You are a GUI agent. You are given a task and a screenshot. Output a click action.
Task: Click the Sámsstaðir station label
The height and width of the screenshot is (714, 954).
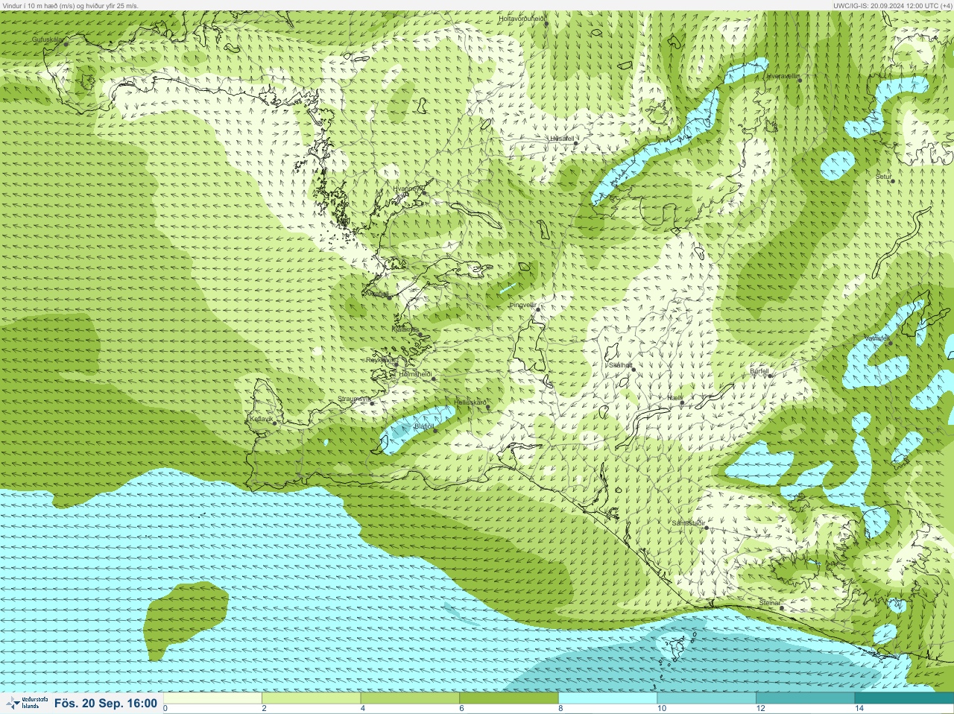tap(688, 523)
